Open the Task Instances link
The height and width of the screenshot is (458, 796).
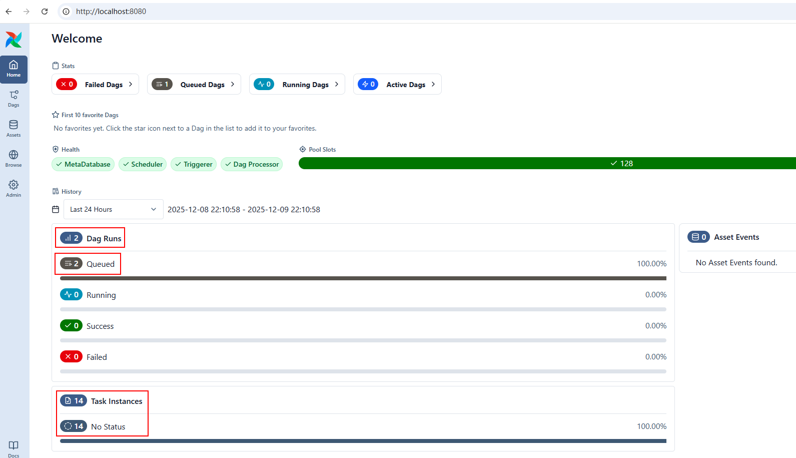pos(102,401)
